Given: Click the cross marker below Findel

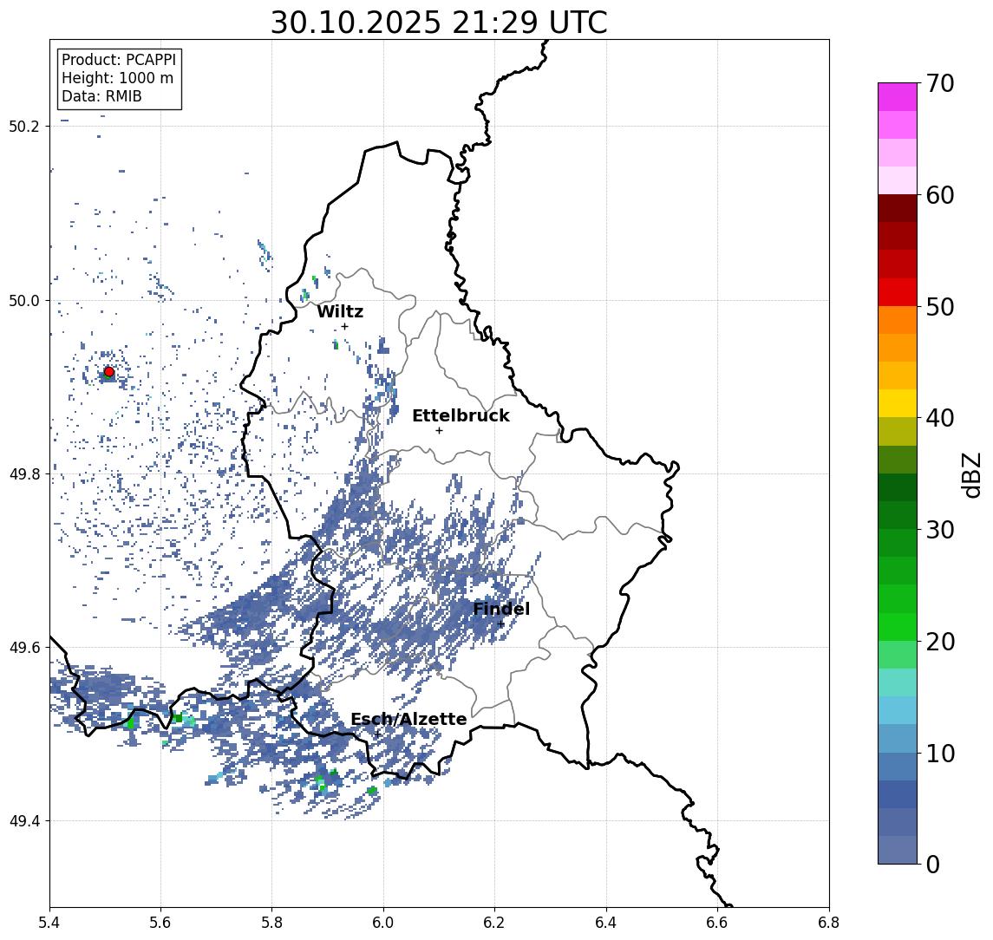Looking at the screenshot, I should click(500, 624).
